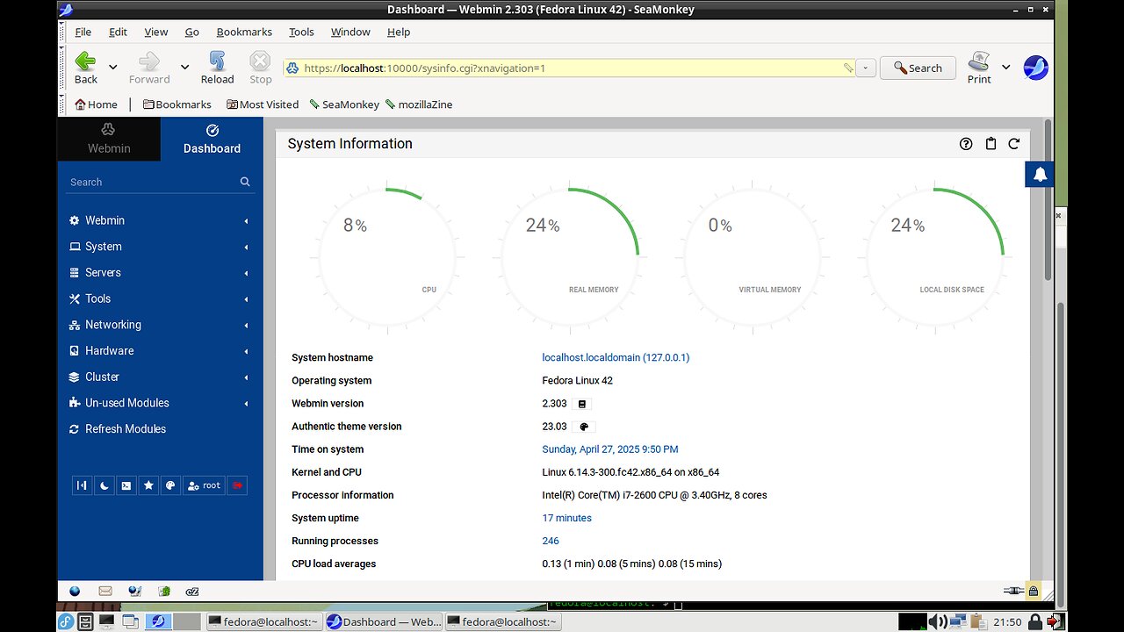1124x632 pixels.
Task: Open the favorites star icon
Action: (148, 485)
